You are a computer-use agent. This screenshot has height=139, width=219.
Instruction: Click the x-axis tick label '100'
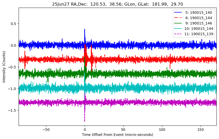[162, 130]
